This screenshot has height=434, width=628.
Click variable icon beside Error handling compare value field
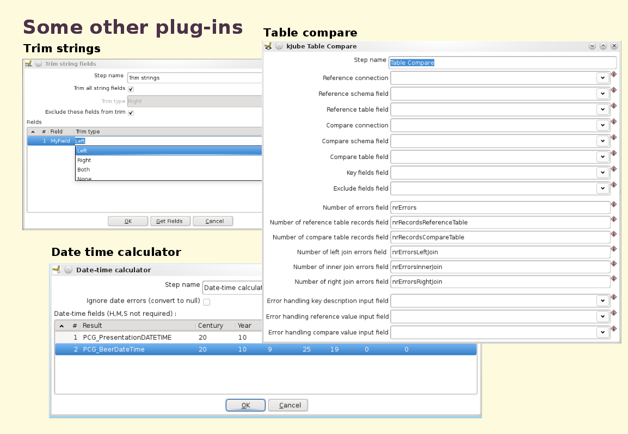click(x=614, y=329)
